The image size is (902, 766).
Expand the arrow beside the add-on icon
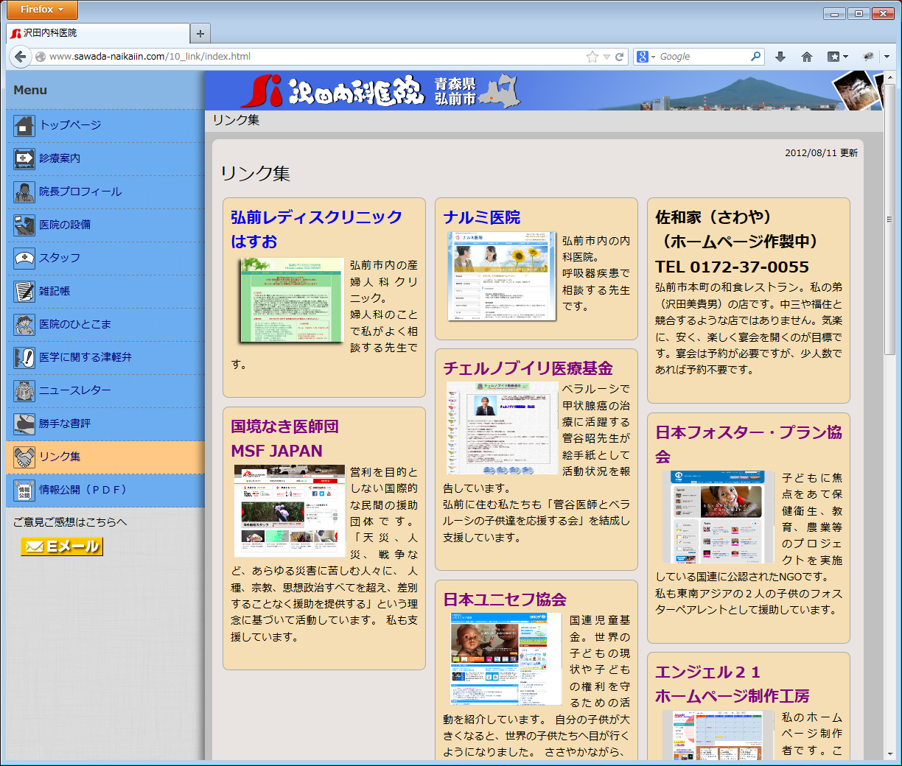(x=887, y=57)
